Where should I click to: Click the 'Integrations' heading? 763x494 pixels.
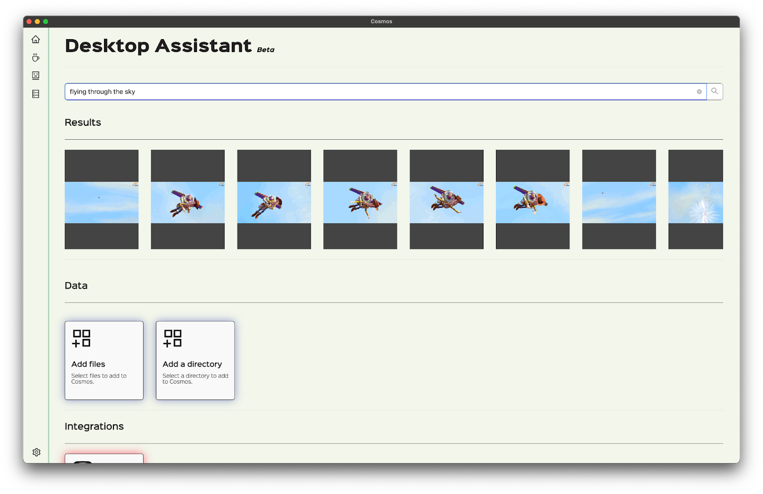pyautogui.click(x=94, y=426)
